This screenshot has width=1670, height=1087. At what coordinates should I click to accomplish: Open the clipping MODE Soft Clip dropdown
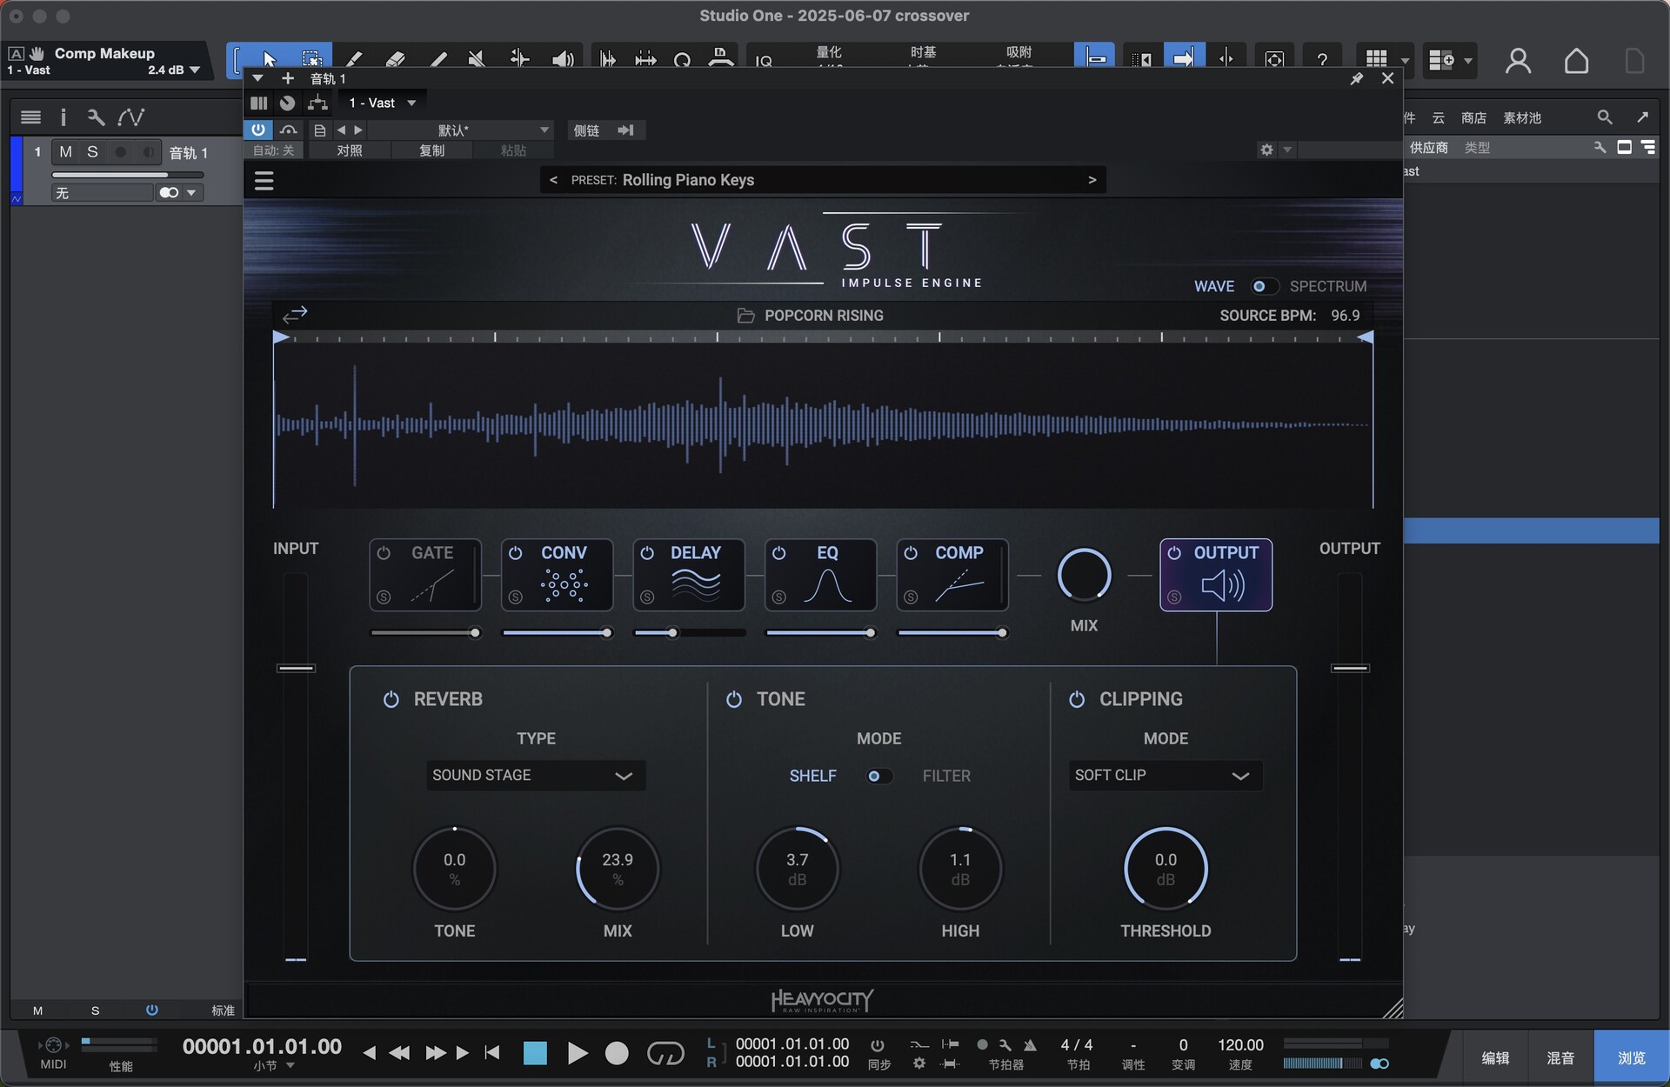pyautogui.click(x=1166, y=776)
